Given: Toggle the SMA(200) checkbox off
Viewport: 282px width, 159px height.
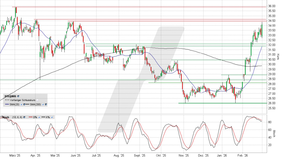Looking at the screenshot, I should pyautogui.click(x=43, y=105).
